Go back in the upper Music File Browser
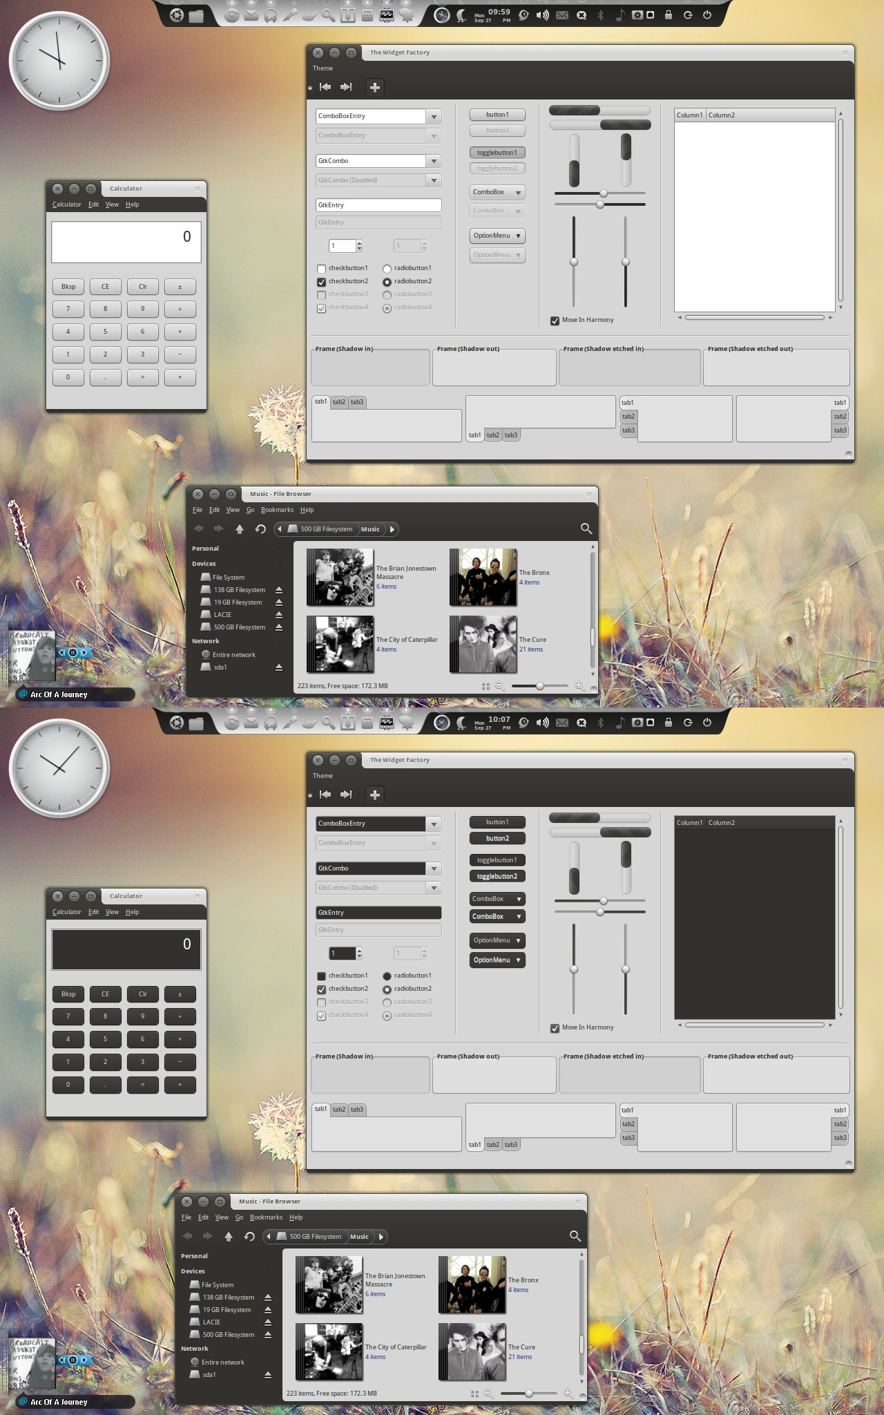 [199, 529]
